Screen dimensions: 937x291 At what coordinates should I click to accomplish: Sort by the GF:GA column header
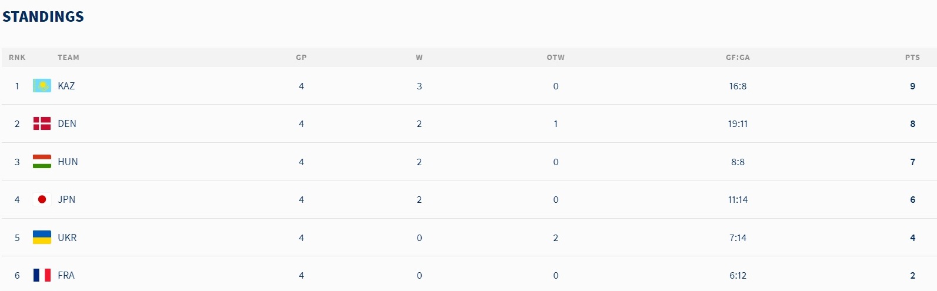tap(738, 58)
